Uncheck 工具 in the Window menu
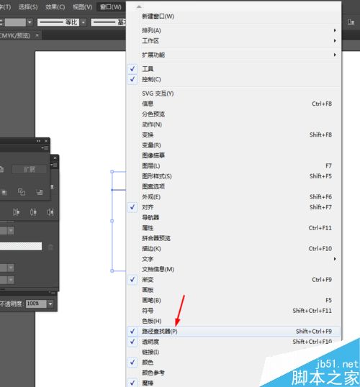This screenshot has height=387, width=360. (x=233, y=69)
